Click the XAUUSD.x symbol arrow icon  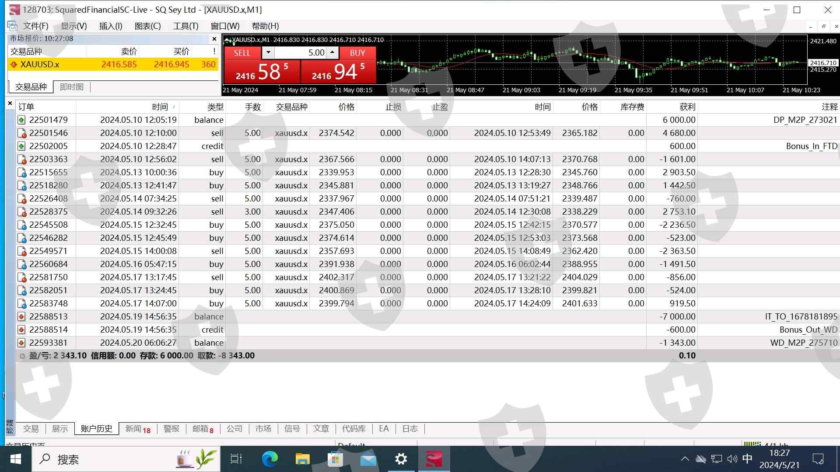click(14, 65)
